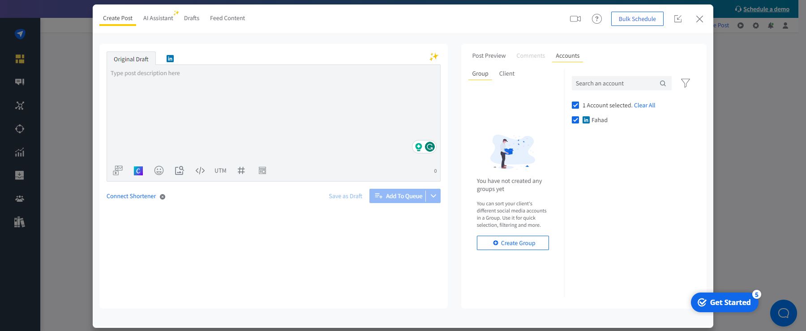Open the library books sidebar icon
The width and height of the screenshot is (806, 331).
pos(20,222)
